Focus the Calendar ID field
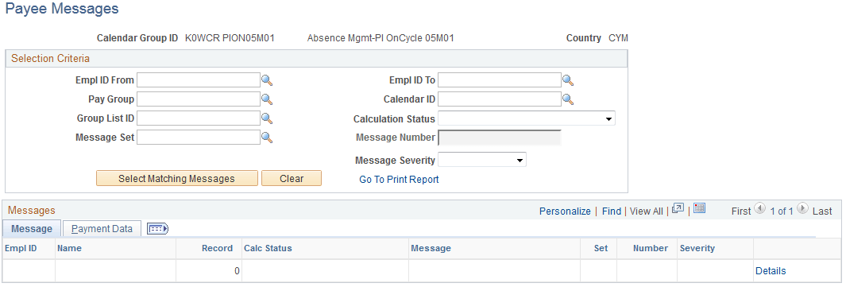 500,99
